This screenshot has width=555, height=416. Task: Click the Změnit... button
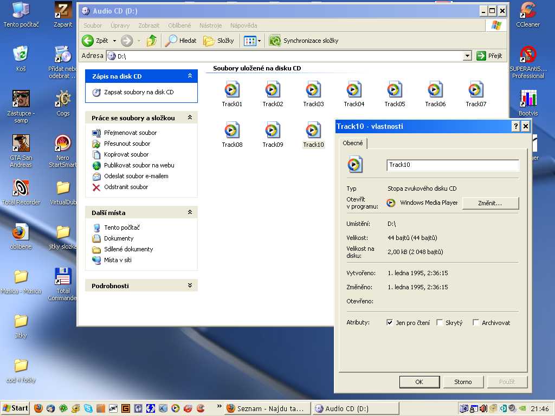click(x=490, y=203)
